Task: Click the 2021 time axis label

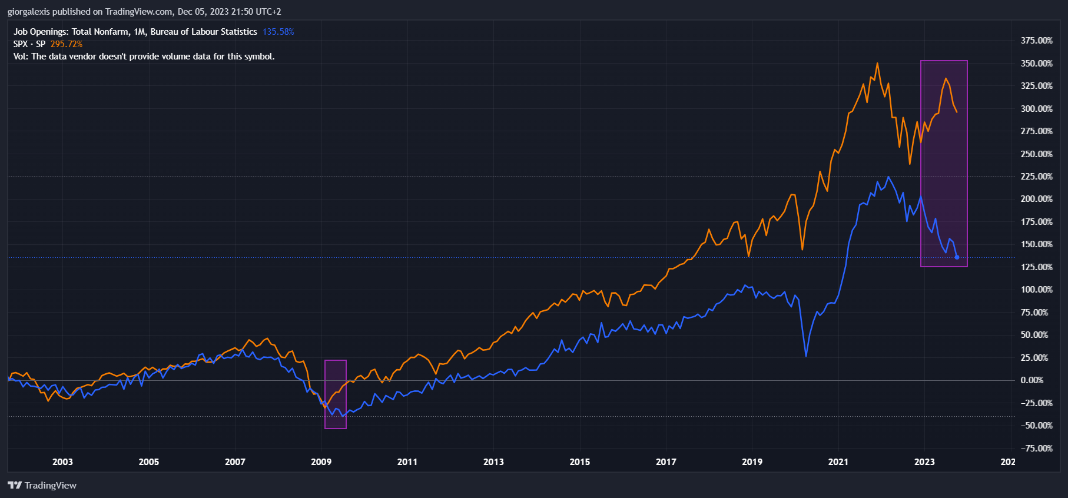Action: (x=838, y=462)
